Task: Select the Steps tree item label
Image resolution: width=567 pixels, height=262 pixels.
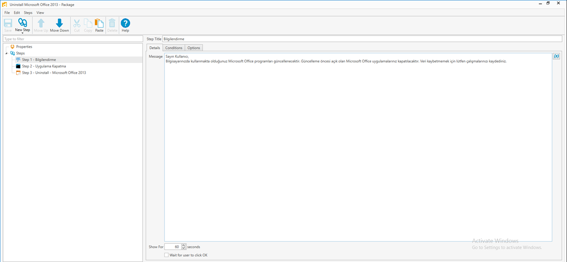Action: (x=21, y=53)
